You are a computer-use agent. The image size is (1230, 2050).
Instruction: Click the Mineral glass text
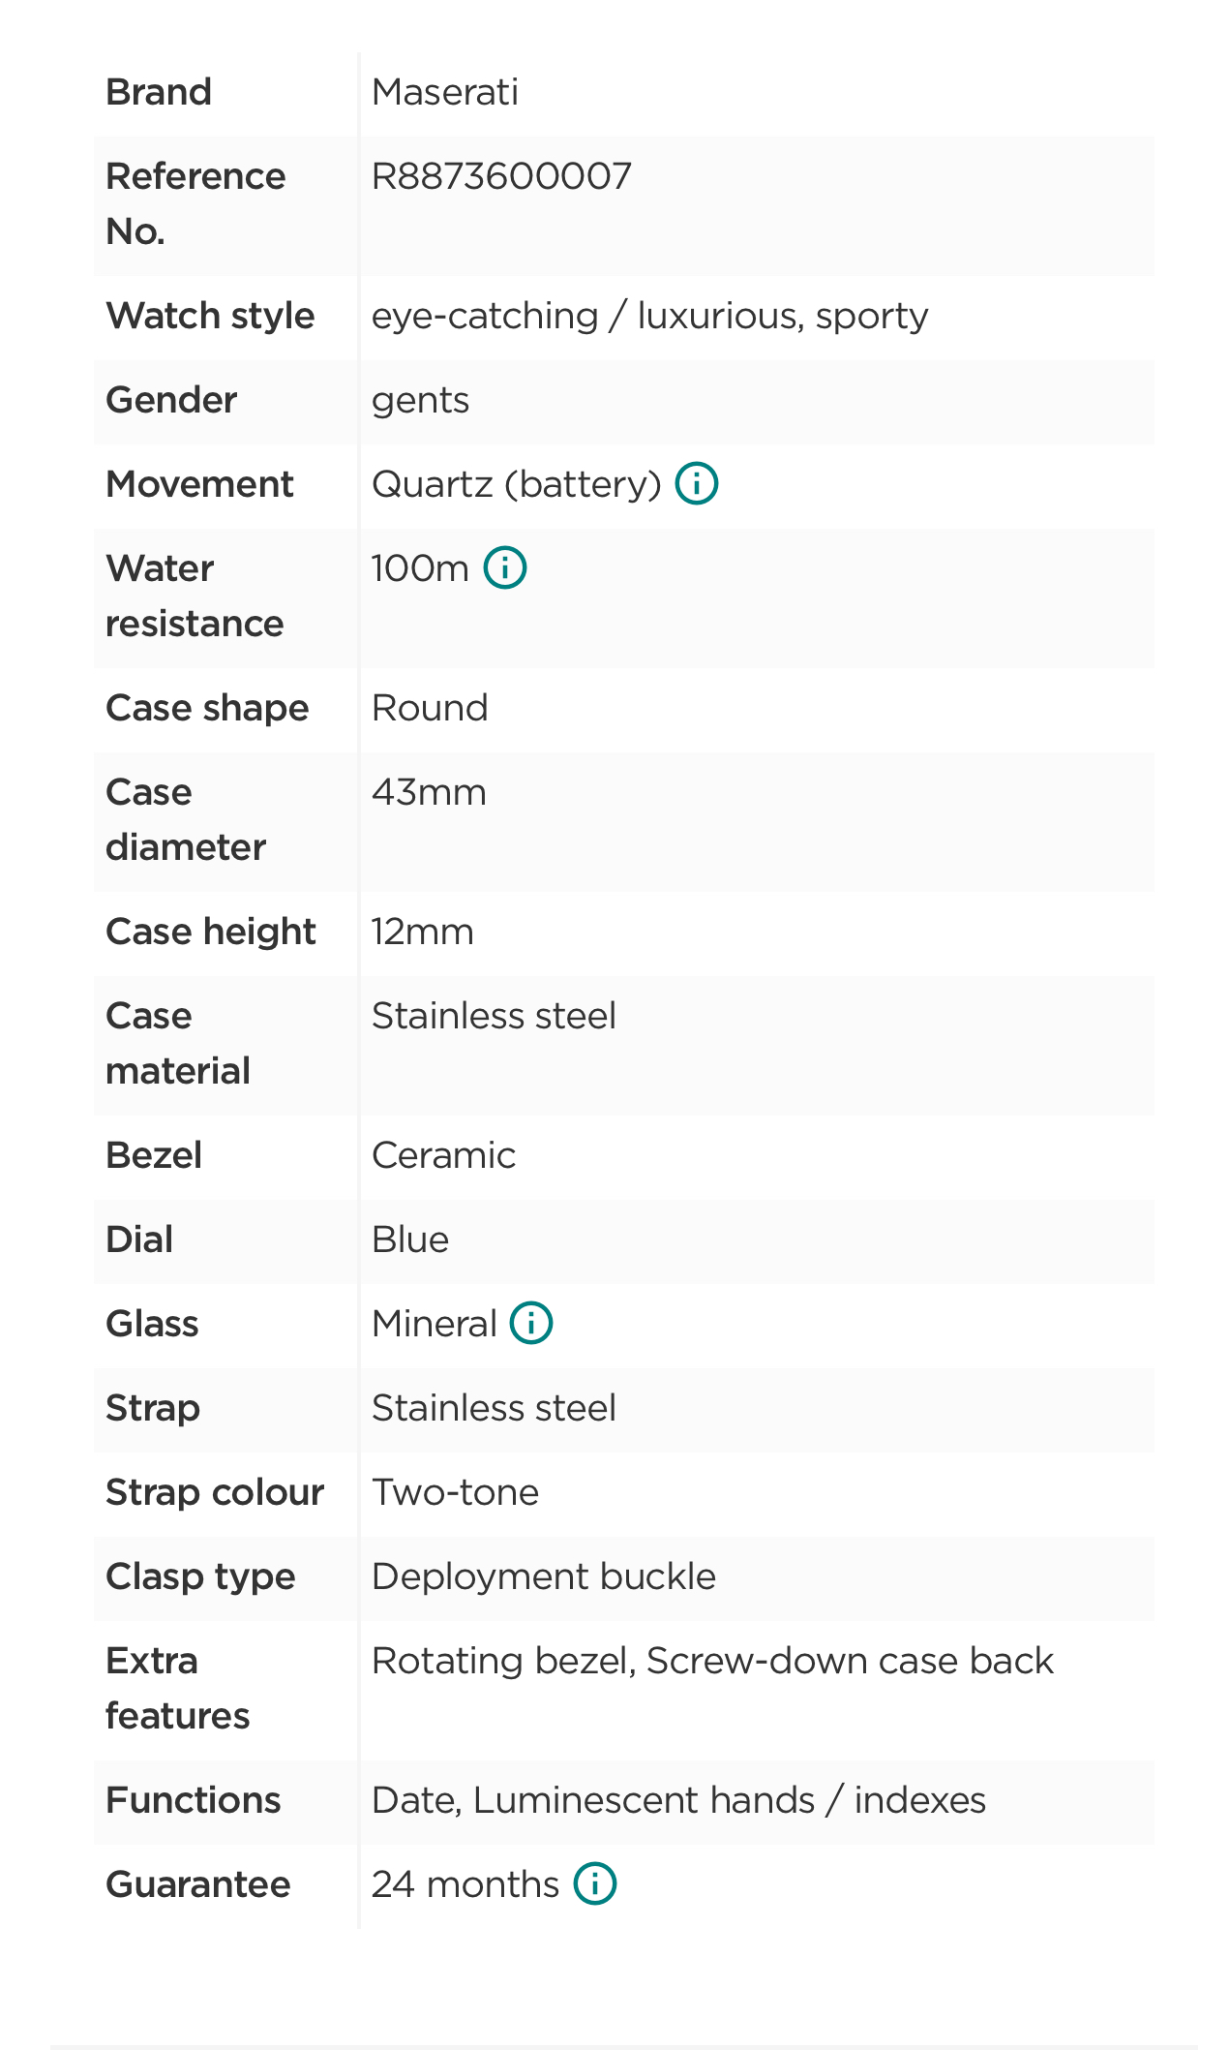pyautogui.click(x=434, y=1324)
